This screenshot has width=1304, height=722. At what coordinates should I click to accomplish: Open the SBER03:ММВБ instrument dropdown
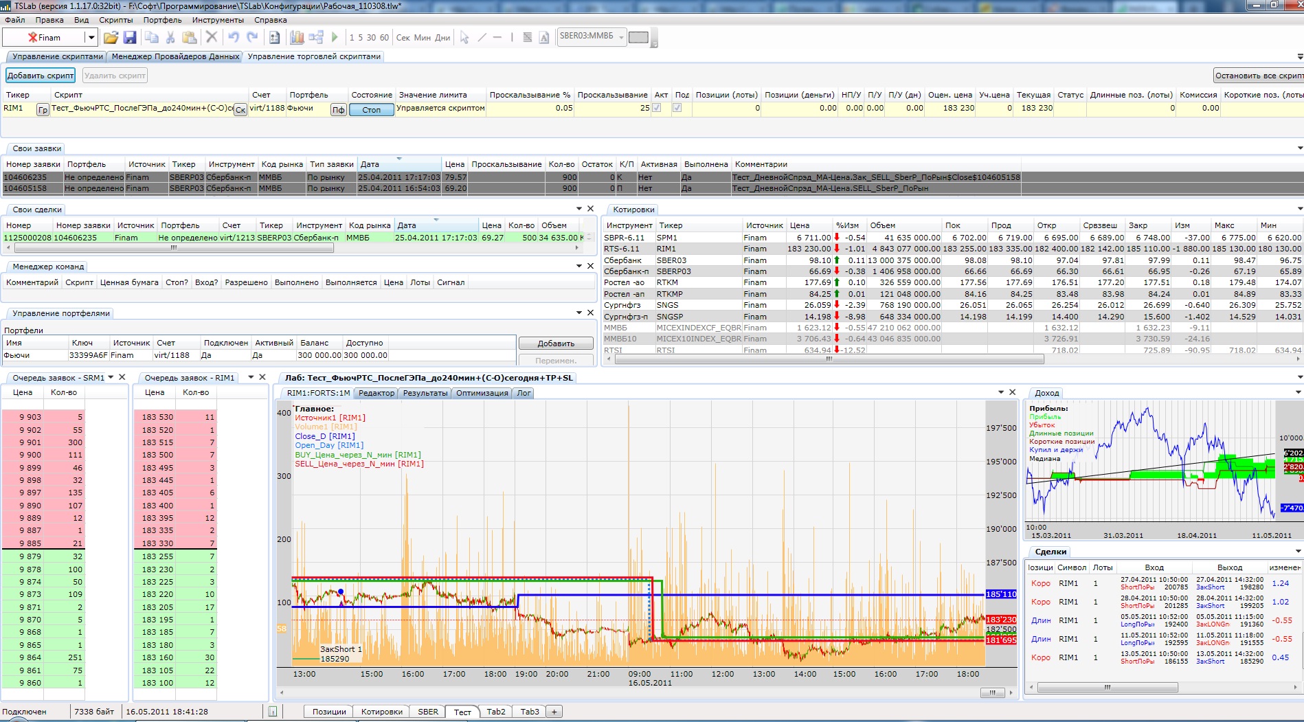(621, 37)
